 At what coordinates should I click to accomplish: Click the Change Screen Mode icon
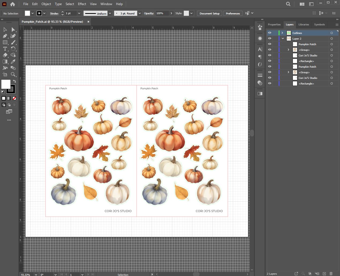[x=9, y=112]
